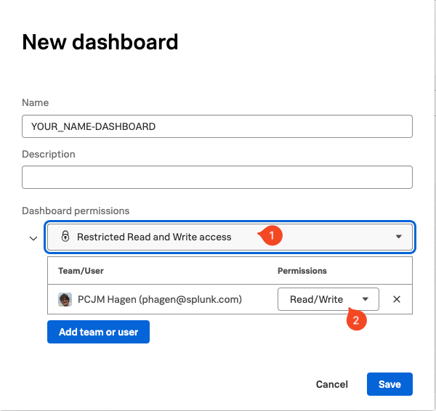Click the empty Description field
The image size is (436, 411).
217,177
